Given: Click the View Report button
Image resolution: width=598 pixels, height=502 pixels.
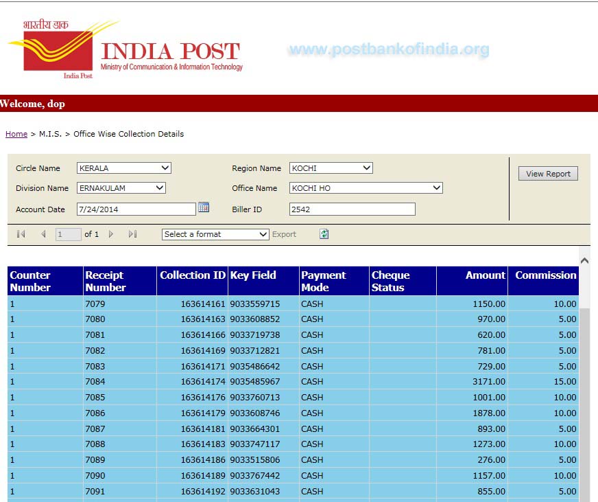Looking at the screenshot, I should point(548,173).
